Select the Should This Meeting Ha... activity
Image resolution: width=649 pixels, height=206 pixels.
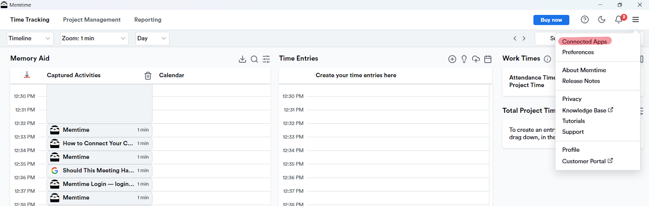tap(99, 171)
